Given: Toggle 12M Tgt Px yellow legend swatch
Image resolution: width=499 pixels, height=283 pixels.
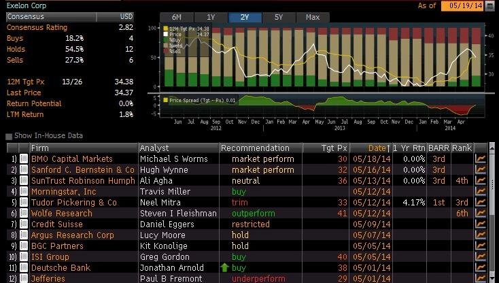Looking at the screenshot, I should click(165, 29).
